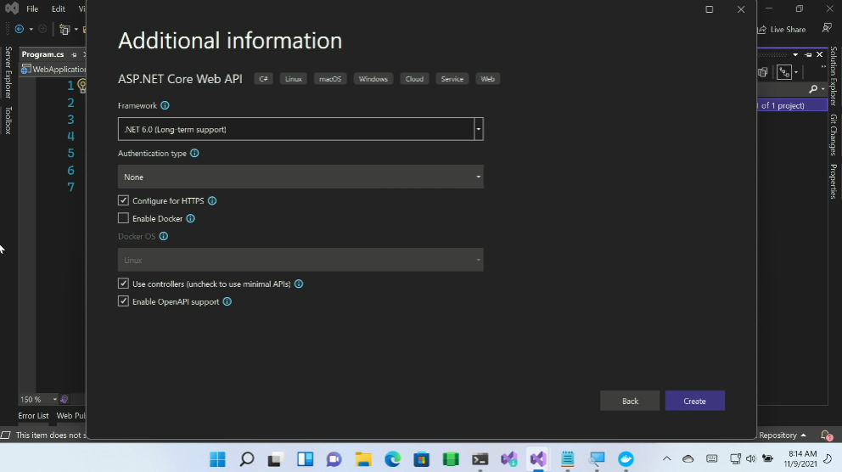Click info icon beside Enable Docker
Image resolution: width=842 pixels, height=472 pixels.
point(190,219)
